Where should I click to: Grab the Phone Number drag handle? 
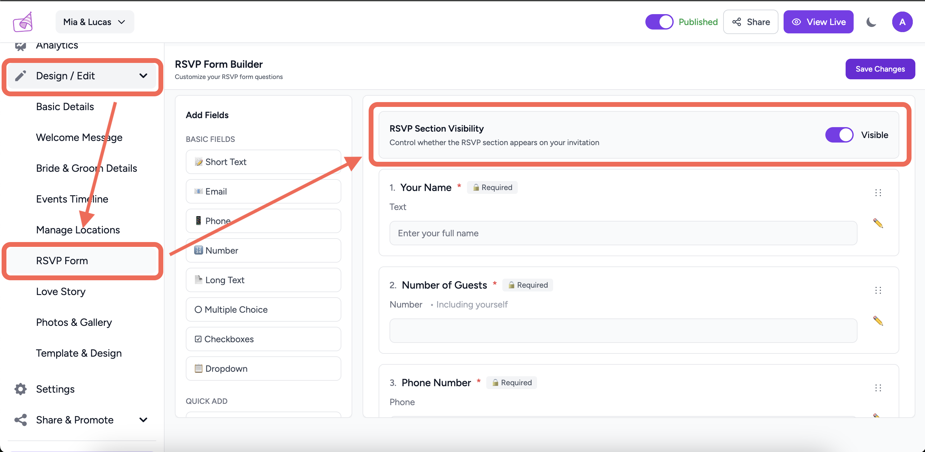(x=878, y=388)
